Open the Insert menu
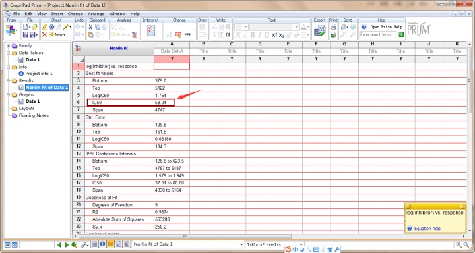The height and width of the screenshot is (253, 475). [x=57, y=14]
